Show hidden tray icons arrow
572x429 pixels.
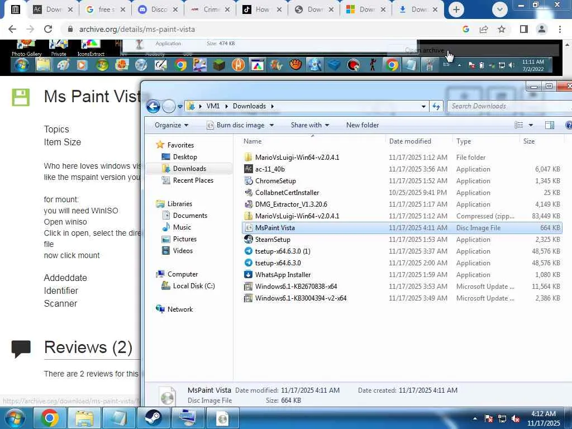475,419
